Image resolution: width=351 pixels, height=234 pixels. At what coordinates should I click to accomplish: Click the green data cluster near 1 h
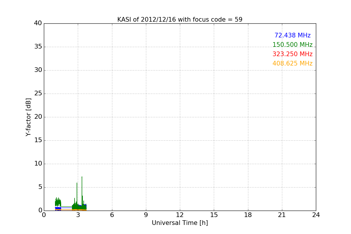pyautogui.click(x=58, y=202)
